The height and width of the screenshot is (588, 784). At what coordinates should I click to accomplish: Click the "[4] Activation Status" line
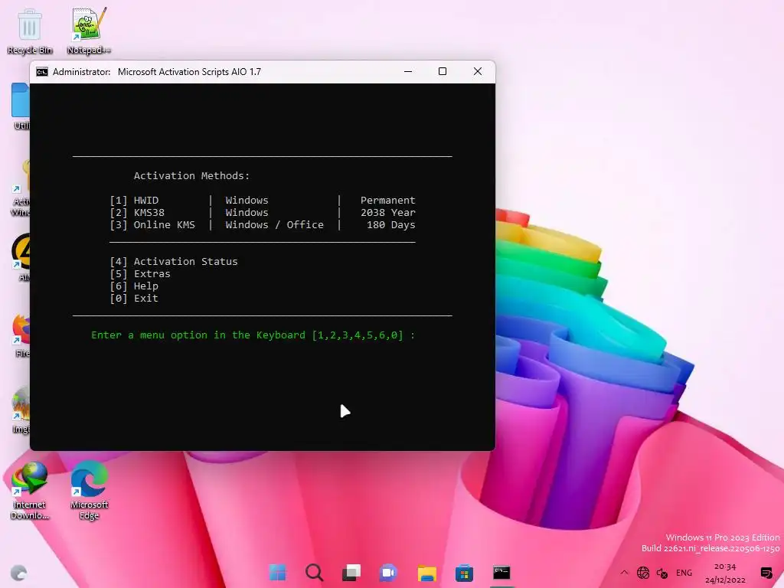[x=174, y=262]
